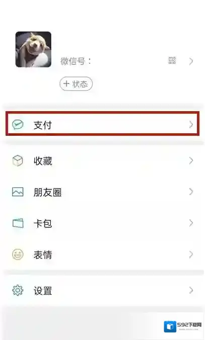Open the 朋友圈 menu entry
This screenshot has width=205, height=340.
[103, 192]
